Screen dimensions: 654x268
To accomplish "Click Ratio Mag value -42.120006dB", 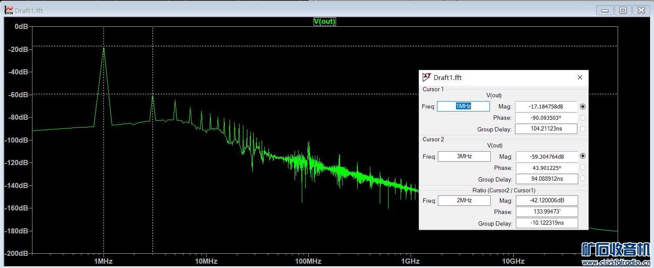I will click(x=547, y=201).
